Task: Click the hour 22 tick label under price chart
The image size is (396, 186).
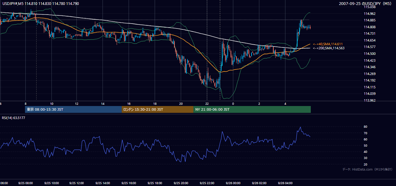Action: (x=207, y=104)
